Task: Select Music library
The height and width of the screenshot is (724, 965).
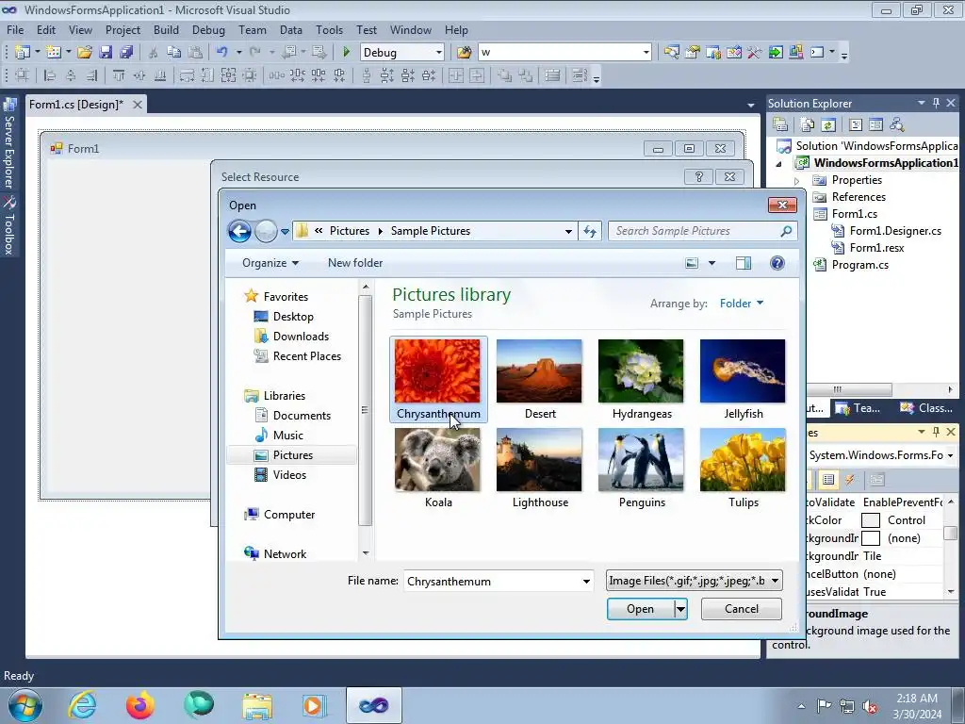Action: pyautogui.click(x=288, y=436)
